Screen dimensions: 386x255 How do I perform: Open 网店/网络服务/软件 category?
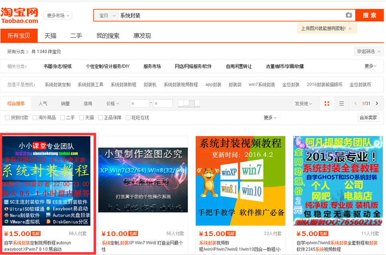[193, 67]
